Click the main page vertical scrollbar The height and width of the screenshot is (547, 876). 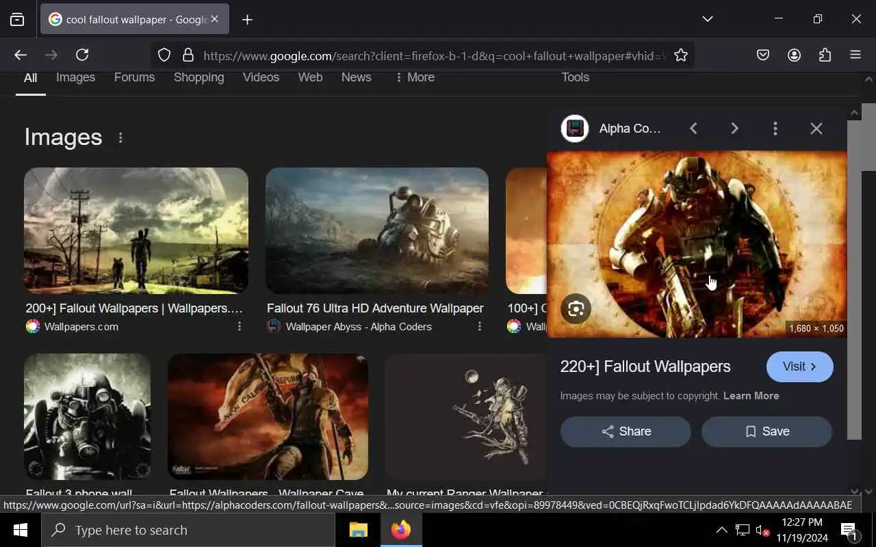pyautogui.click(x=868, y=137)
